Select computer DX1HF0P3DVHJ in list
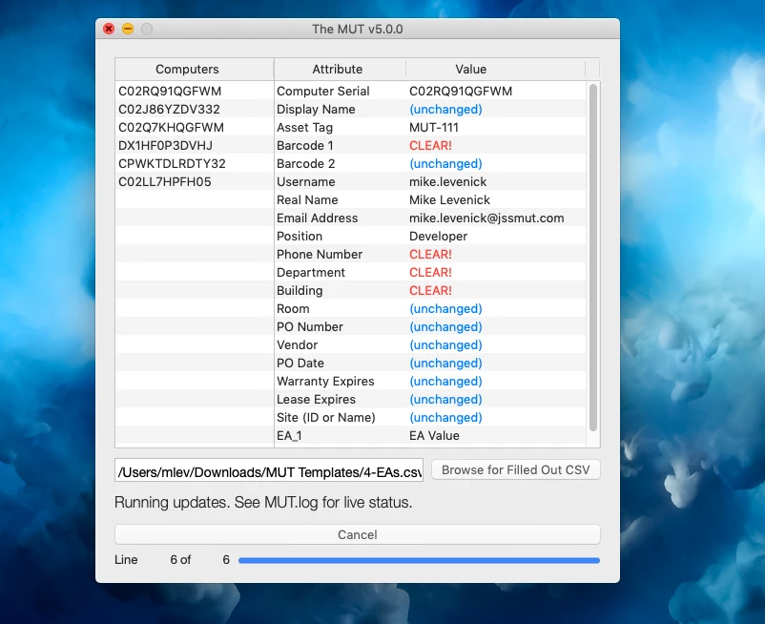The width and height of the screenshot is (765, 624). pos(195,145)
